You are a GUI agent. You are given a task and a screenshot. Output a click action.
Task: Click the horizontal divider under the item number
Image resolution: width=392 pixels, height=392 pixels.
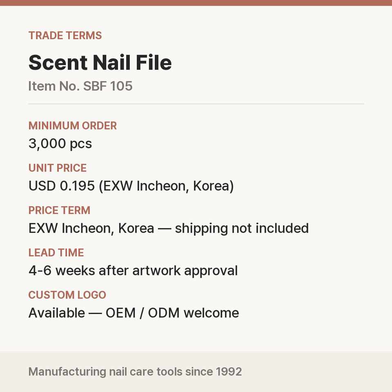point(196,104)
